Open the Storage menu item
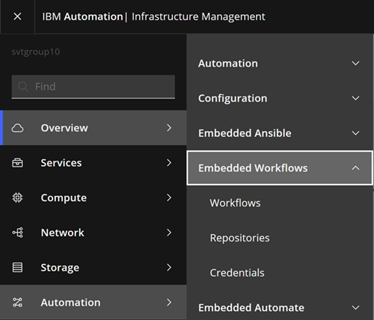This screenshot has width=374, height=320. (x=93, y=268)
